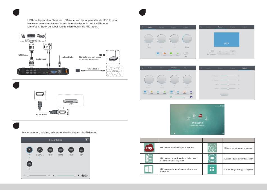The image size is (267, 190).
Task: Click the Auto button in Adjust panel
Action: click(x=224, y=94)
